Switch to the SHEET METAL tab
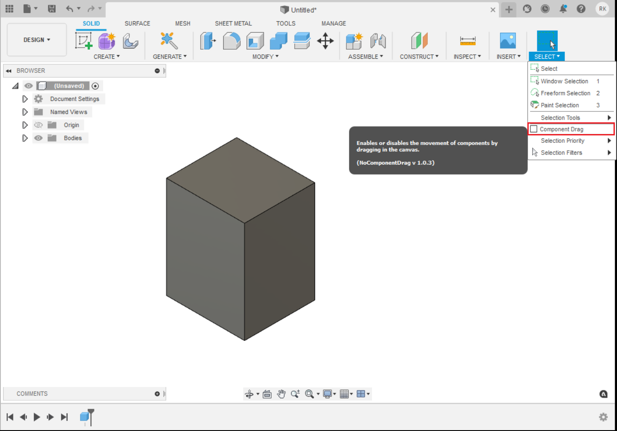The image size is (617, 431). pos(233,24)
